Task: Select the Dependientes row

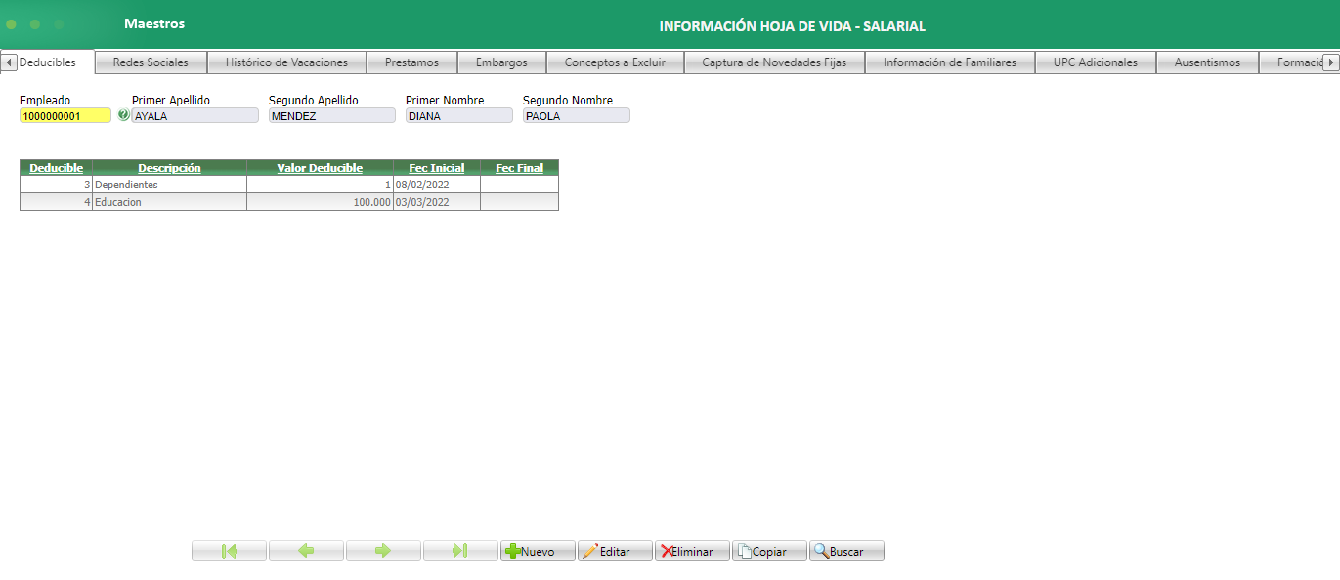Action: click(x=289, y=185)
